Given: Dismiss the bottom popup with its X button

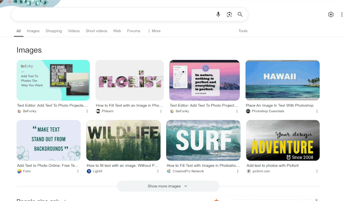Looking at the screenshot, I should point(316,200).
